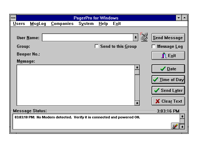Click the Message box scroll down arrow
Image resolution: width=198 pixels, height=148 pixels.
(x=137, y=103)
